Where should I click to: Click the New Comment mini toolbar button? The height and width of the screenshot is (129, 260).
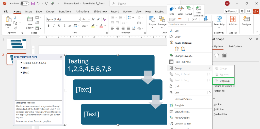199,11
